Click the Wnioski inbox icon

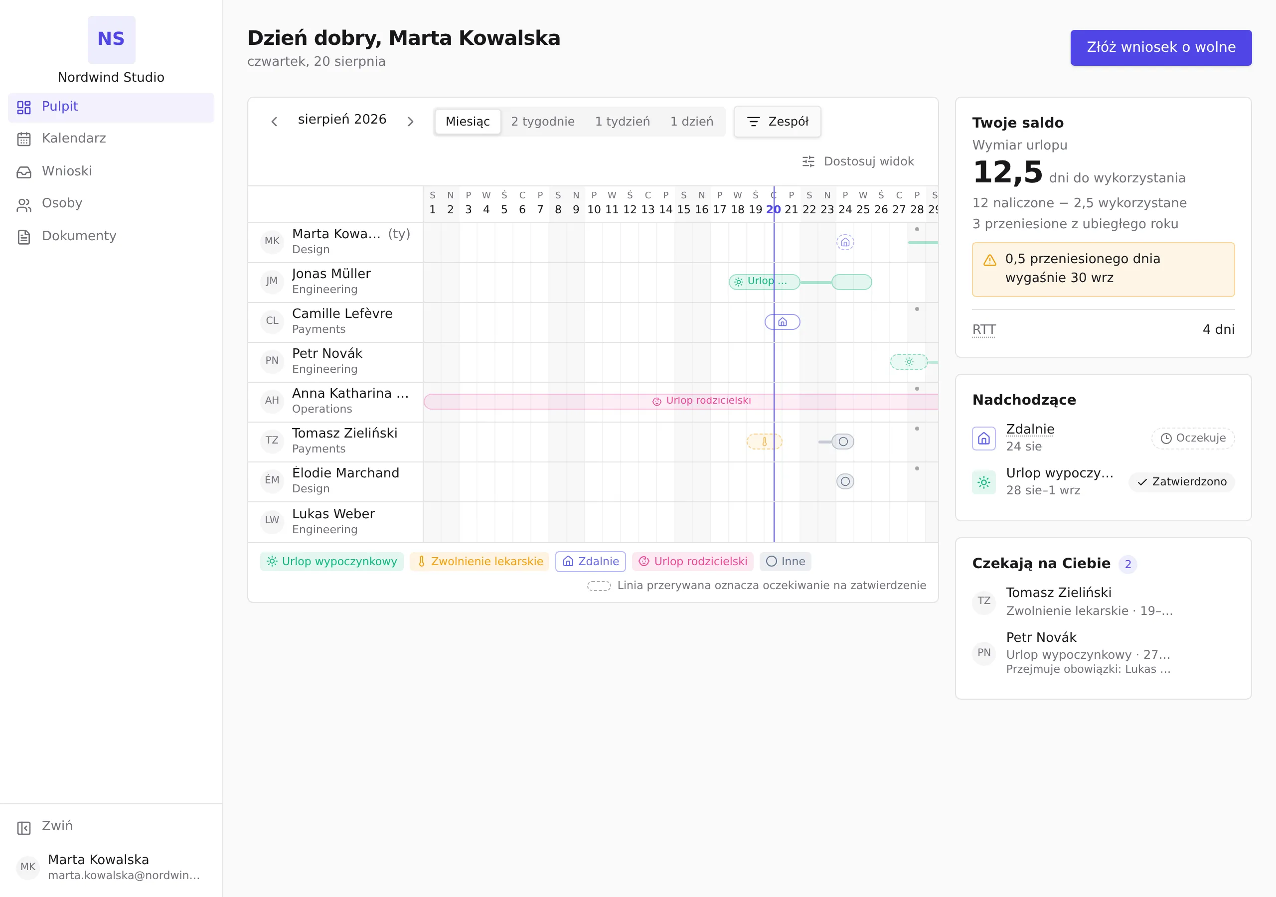pos(24,172)
